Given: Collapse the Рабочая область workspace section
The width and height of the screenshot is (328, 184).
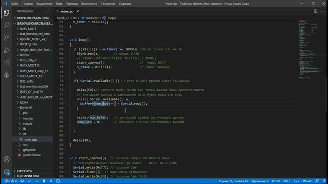Looking at the screenshot, I should click(33, 24).
